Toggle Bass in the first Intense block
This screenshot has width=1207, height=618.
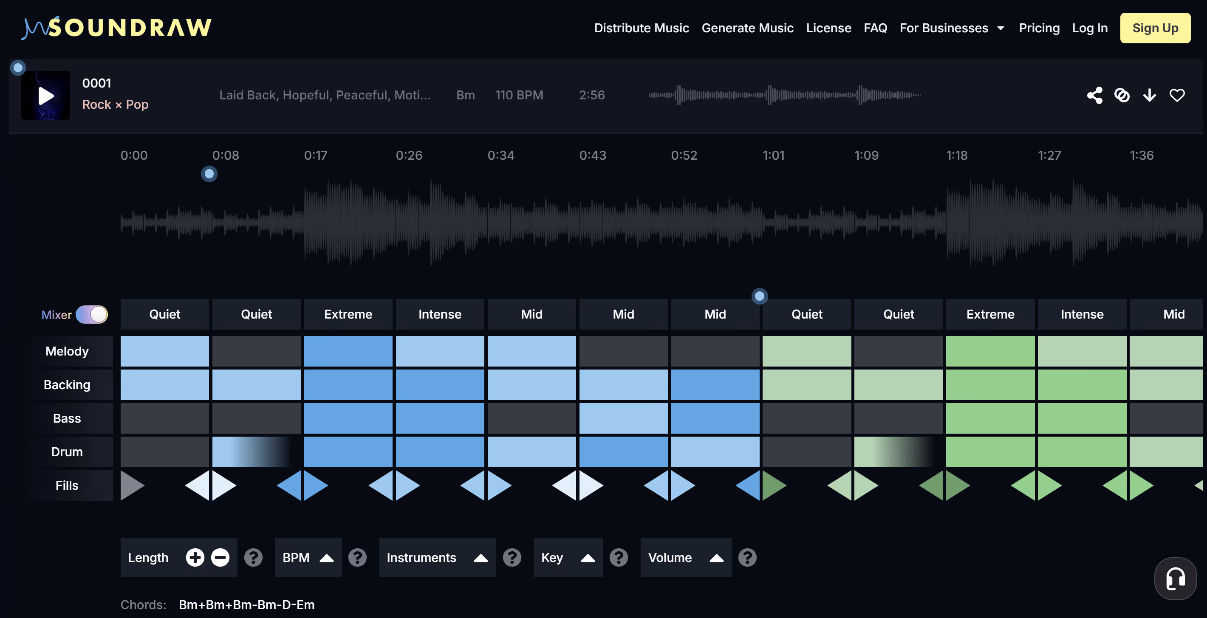click(x=440, y=418)
